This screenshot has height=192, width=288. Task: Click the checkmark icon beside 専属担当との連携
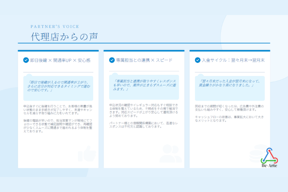pyautogui.click(x=112, y=60)
